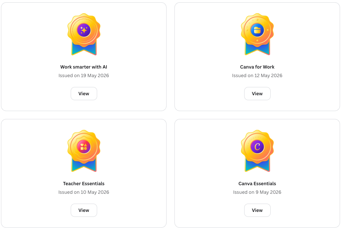View the Canva for Work certificate

[257, 94]
